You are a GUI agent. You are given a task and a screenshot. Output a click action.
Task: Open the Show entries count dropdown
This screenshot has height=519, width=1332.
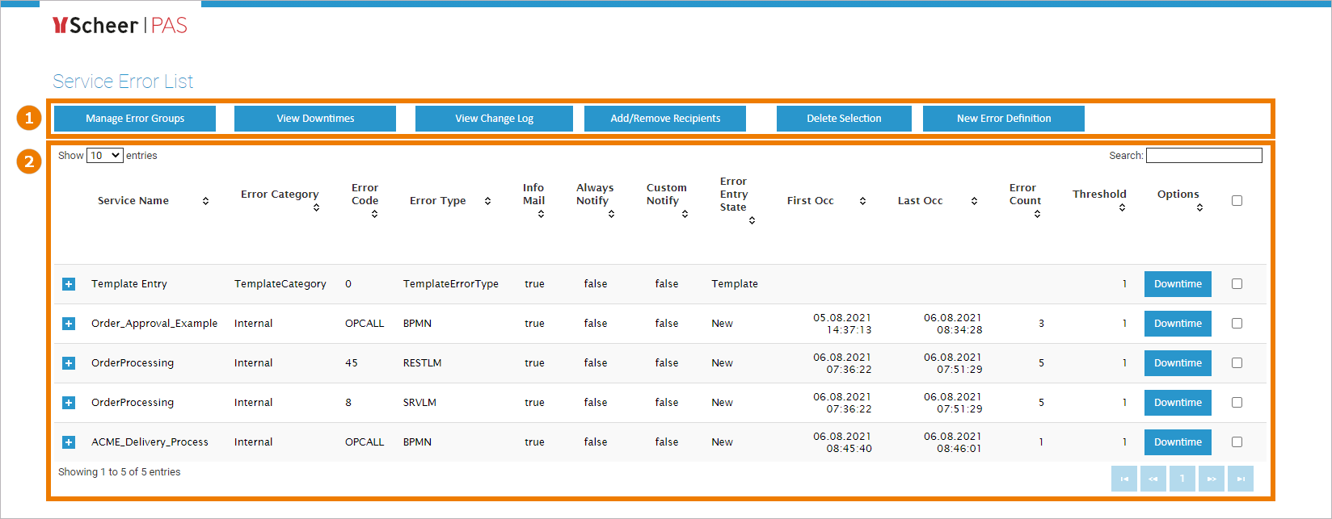(x=104, y=156)
